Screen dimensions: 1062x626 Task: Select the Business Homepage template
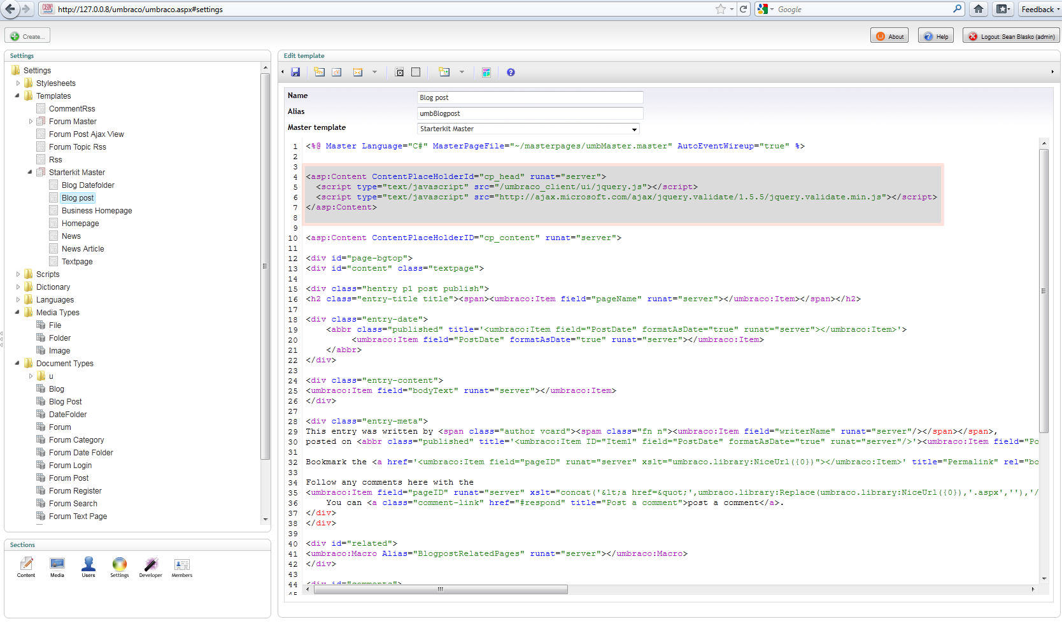(x=97, y=211)
